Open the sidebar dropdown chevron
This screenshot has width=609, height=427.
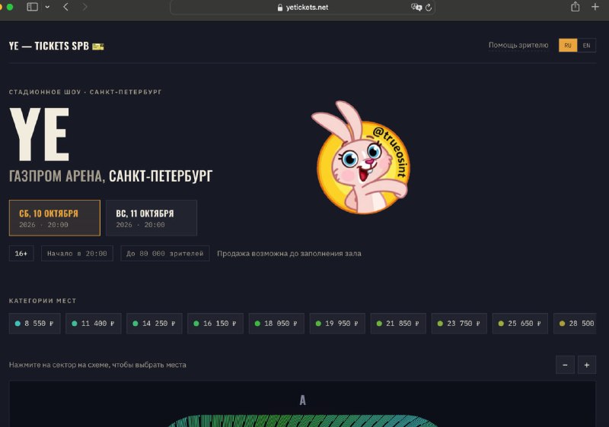(x=47, y=7)
